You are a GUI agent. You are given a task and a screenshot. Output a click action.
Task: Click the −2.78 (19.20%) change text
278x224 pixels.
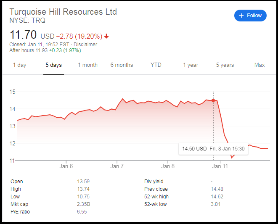79,36
